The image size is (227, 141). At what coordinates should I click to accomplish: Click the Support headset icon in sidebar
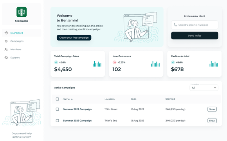(x=6, y=58)
